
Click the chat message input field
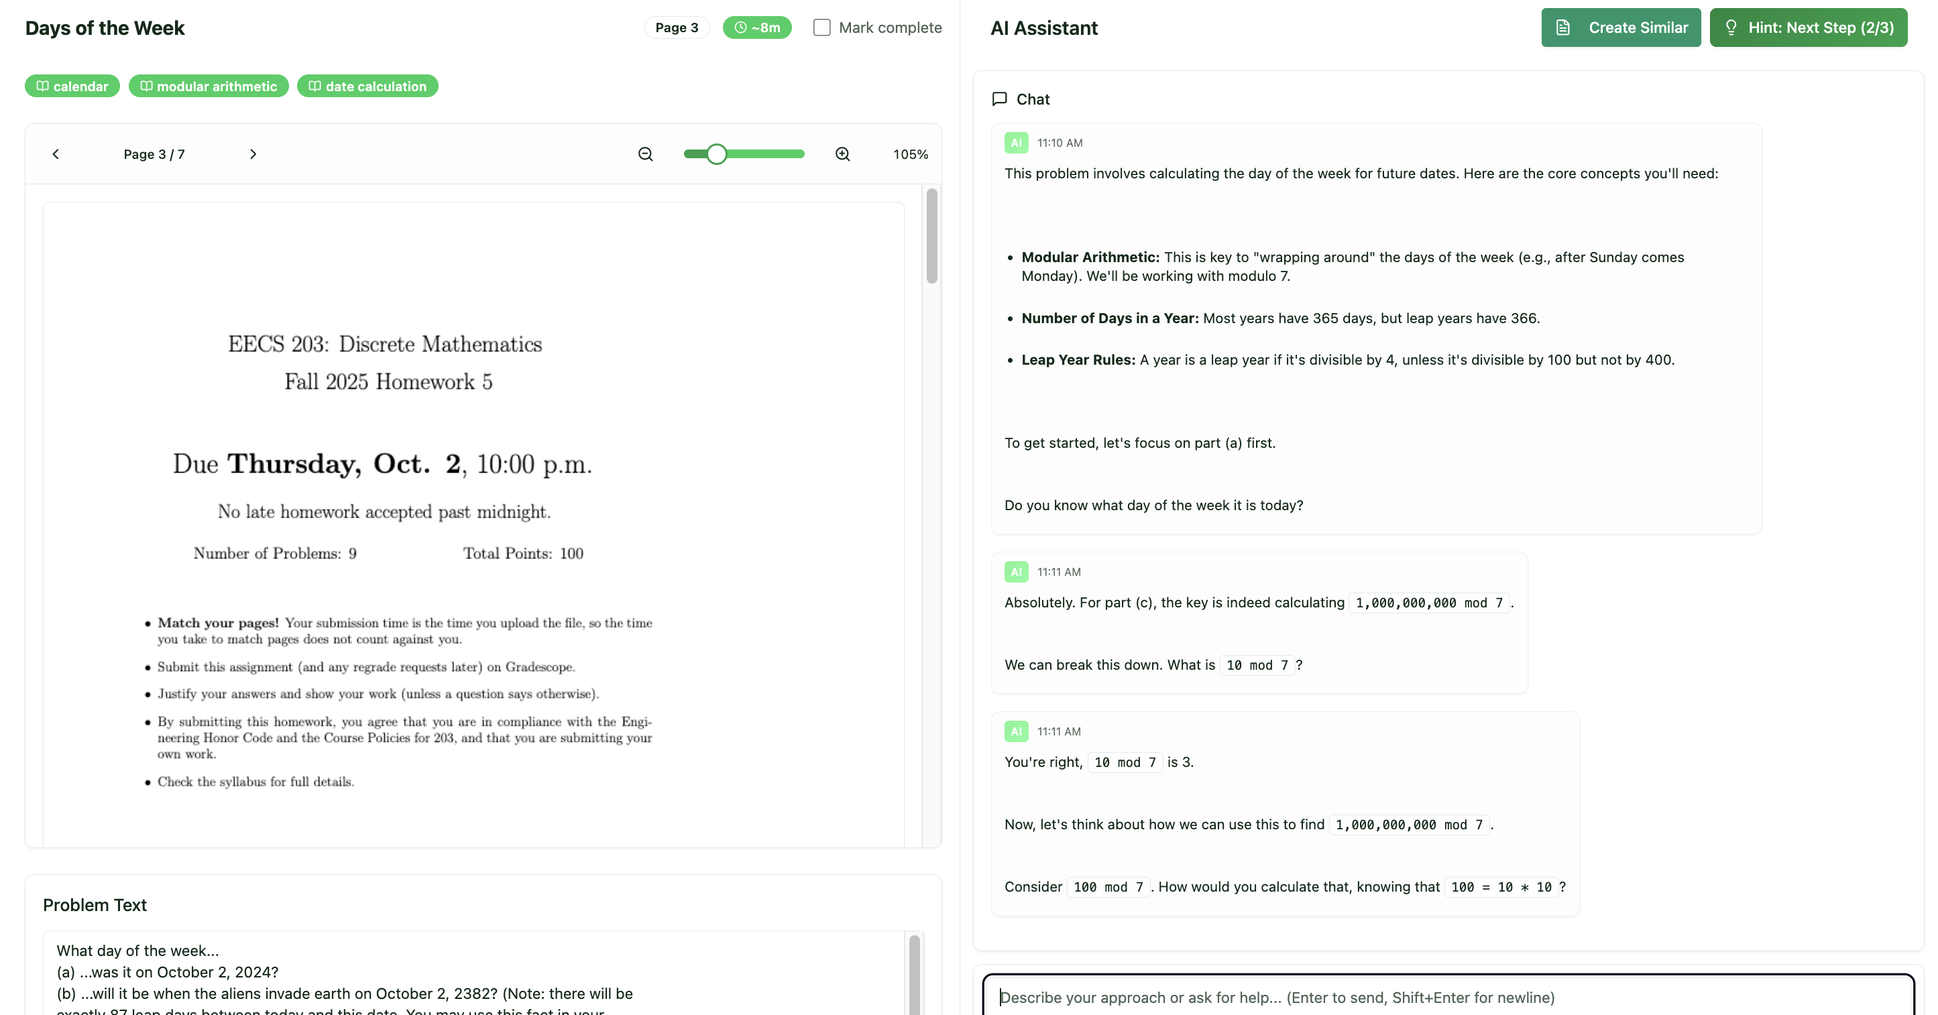click(x=1448, y=997)
